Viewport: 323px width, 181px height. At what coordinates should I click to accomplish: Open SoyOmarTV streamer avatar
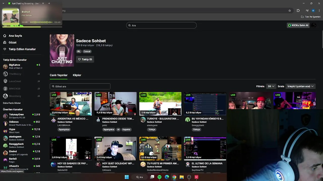188,164
